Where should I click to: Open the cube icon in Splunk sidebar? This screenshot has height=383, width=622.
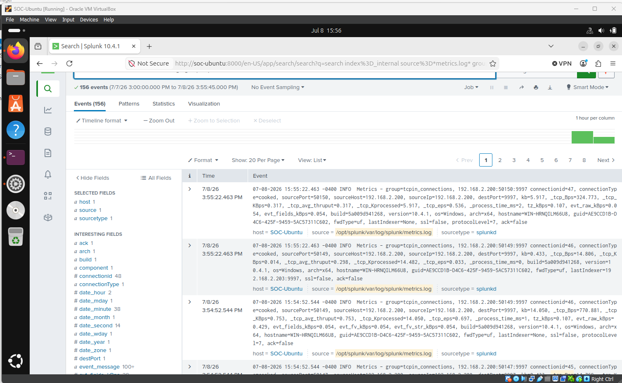(x=48, y=217)
